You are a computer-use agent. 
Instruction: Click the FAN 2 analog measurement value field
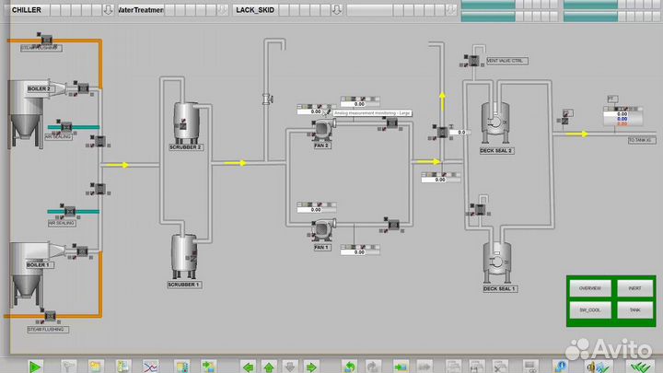315,111
